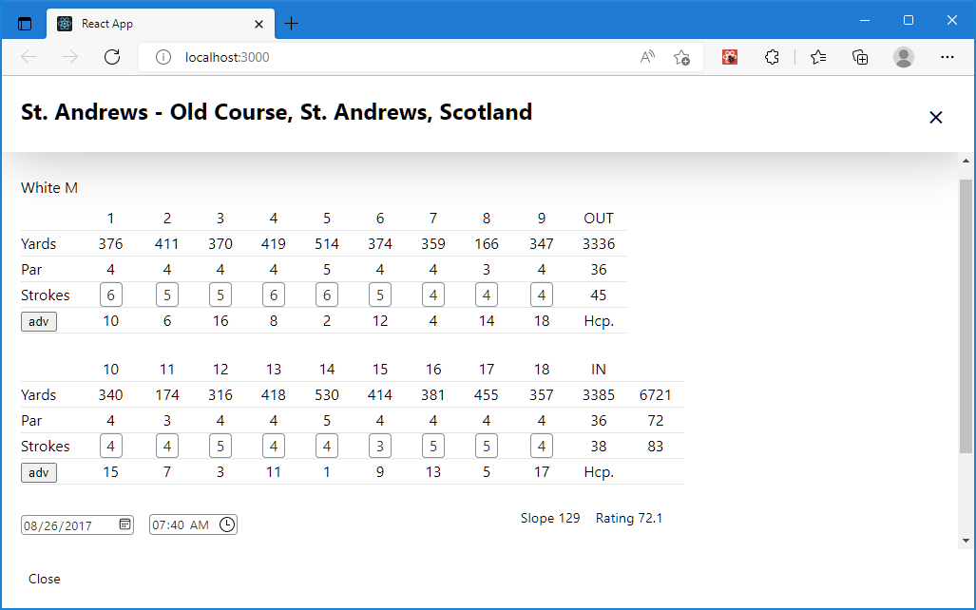Click the IN column header
The height and width of the screenshot is (610, 976).
598,370
